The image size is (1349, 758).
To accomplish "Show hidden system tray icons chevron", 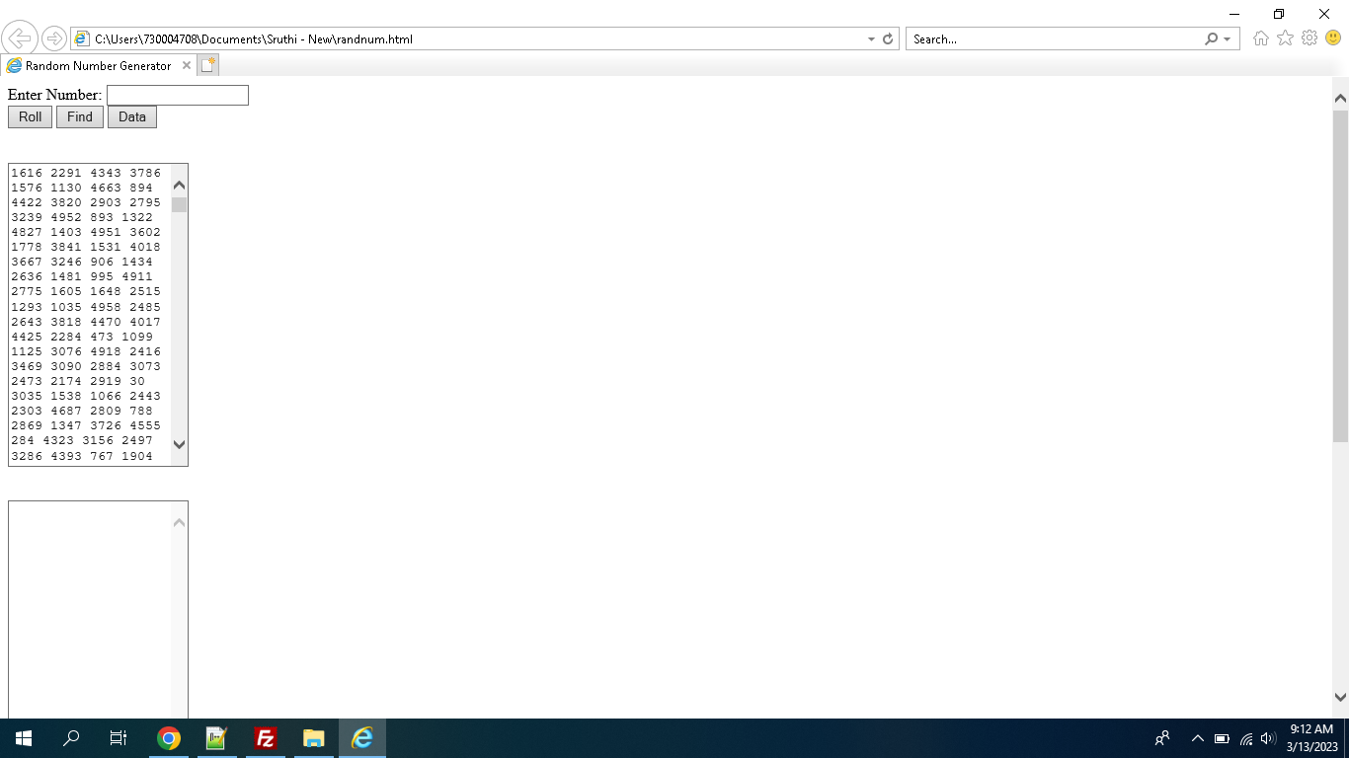I will 1198,738.
